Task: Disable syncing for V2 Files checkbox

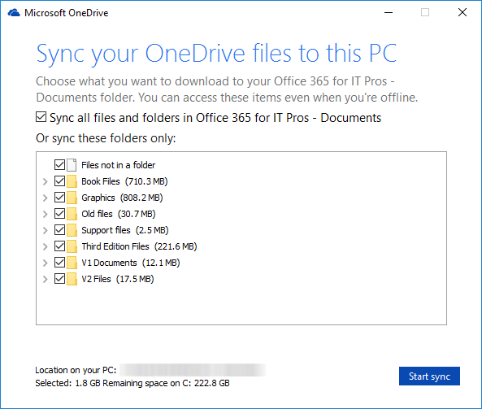Action: point(59,279)
